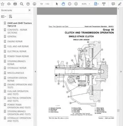Jump to the ENGINE REPAIR bookmark
The width and height of the screenshot is (123, 126).
pos(15,42)
